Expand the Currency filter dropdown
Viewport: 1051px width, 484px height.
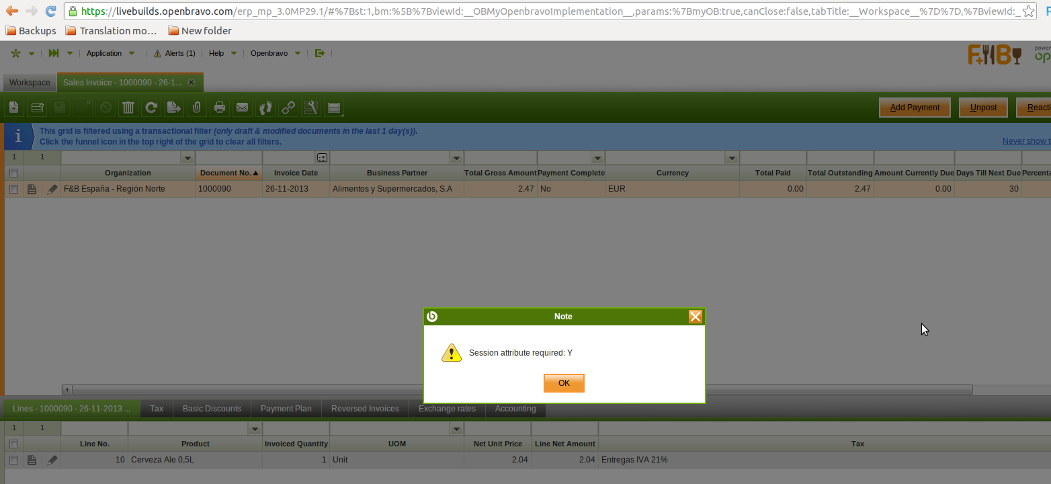click(732, 158)
